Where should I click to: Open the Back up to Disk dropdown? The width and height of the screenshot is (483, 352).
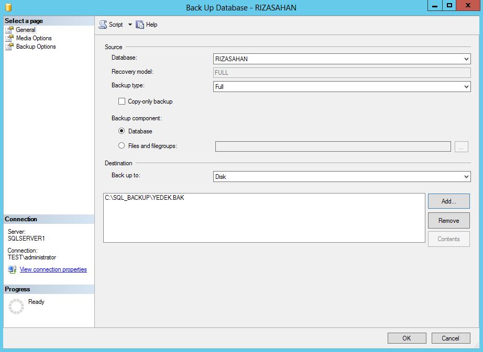click(342, 177)
